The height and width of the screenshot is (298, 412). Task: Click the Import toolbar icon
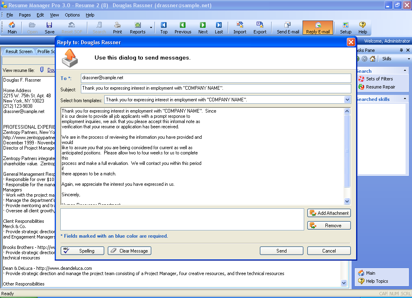240,28
